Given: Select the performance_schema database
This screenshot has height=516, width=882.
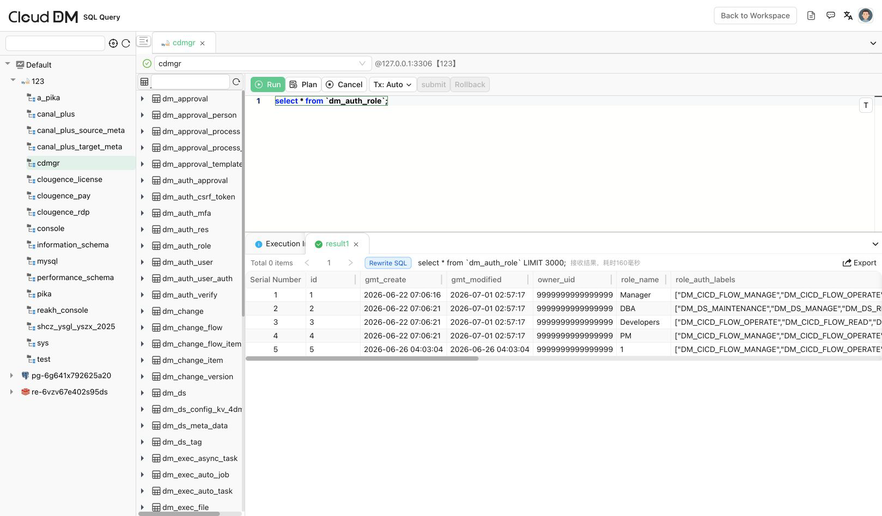Looking at the screenshot, I should (75, 277).
